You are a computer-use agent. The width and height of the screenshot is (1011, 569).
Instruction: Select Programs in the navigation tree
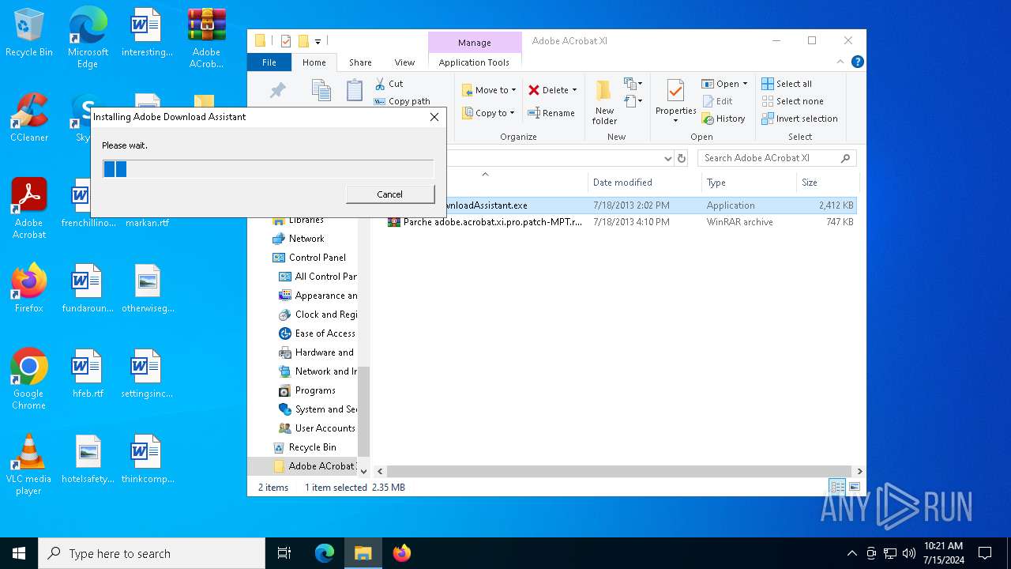[x=315, y=390]
